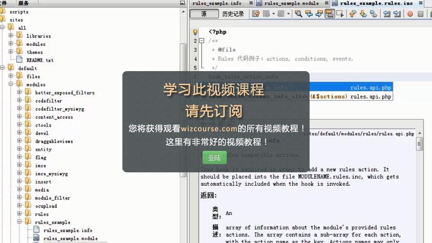Open the forward navigation history dropdown arrow
This screenshot has height=243, width=432.
coord(288,14)
